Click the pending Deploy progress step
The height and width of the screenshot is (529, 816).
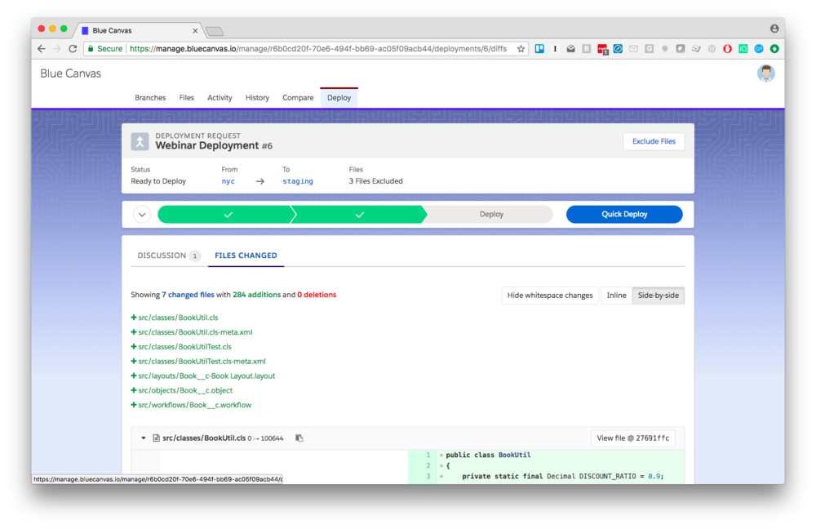(490, 215)
